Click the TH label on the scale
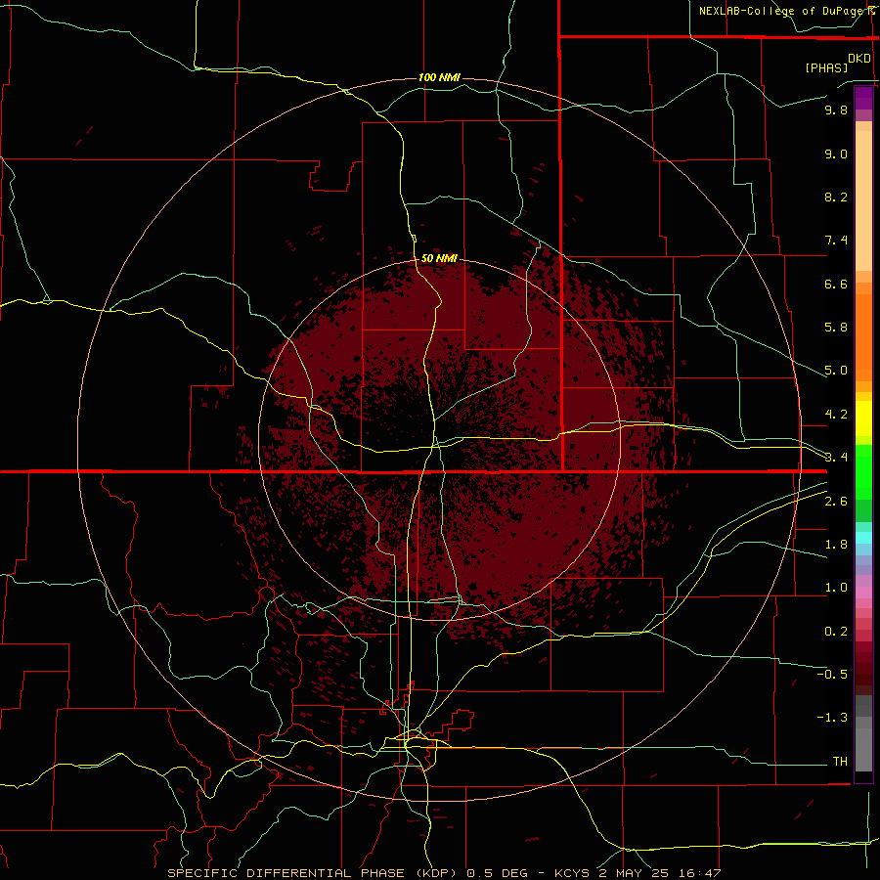880x880 pixels. (840, 762)
